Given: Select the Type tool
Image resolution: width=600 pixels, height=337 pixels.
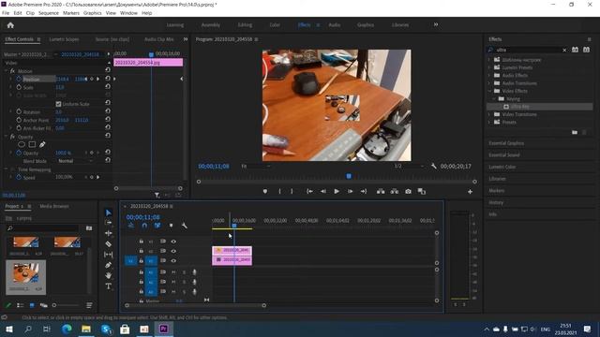Looking at the screenshot, I should click(x=109, y=286).
